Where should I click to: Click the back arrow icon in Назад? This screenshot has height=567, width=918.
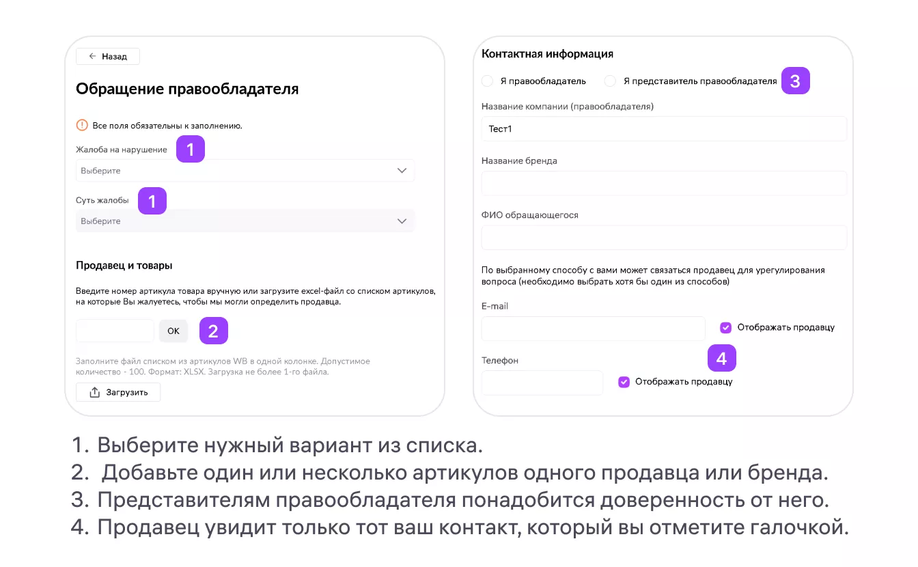tap(92, 57)
